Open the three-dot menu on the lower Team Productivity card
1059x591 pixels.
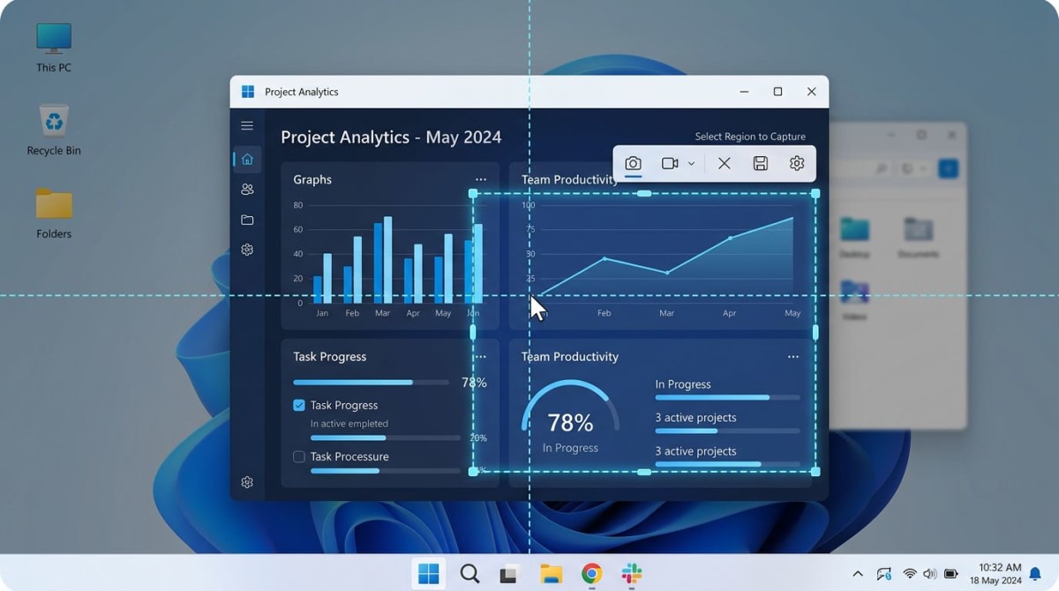point(792,356)
